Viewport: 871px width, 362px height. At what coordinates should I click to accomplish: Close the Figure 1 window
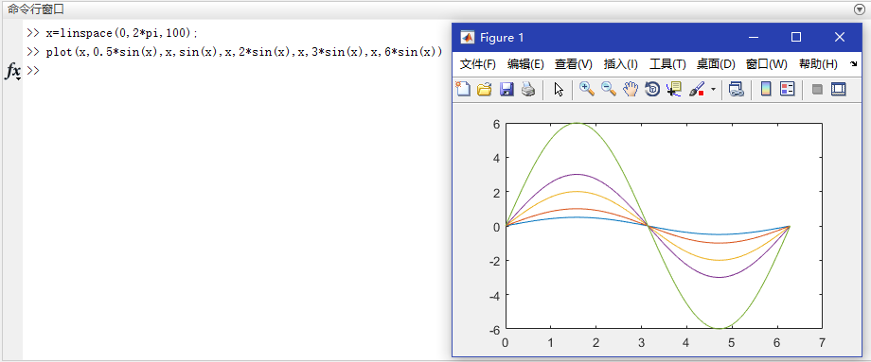tap(840, 37)
